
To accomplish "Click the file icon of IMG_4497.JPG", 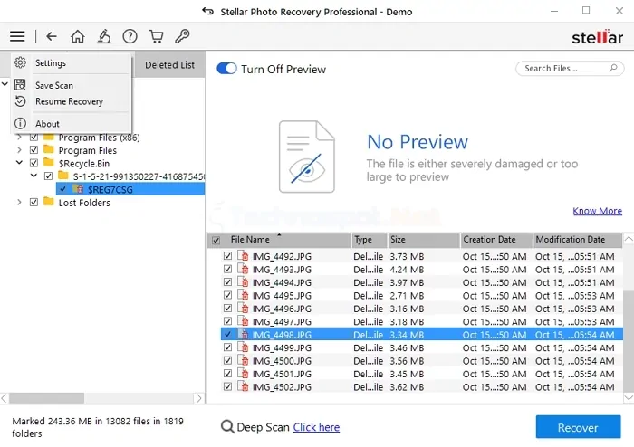I will coord(243,321).
